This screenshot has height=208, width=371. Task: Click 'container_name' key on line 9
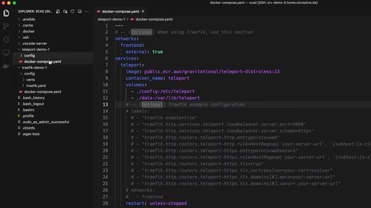tap(144, 79)
